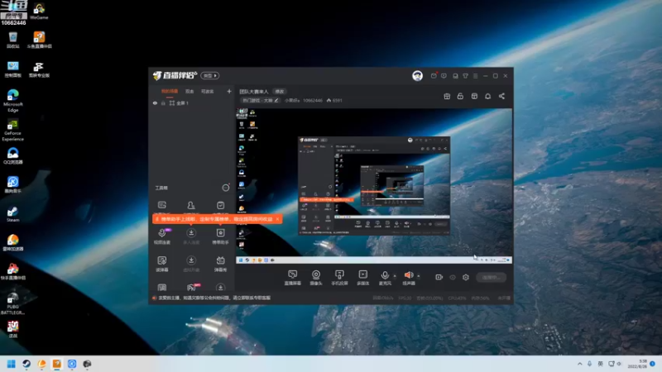Open the Steam taskbar icon

coord(26,364)
